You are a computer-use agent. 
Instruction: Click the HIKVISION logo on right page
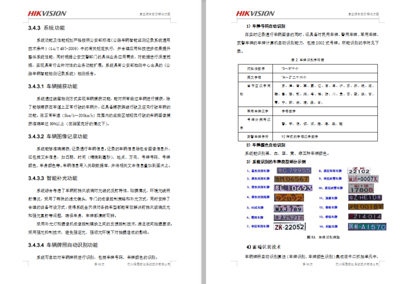coord(255,13)
